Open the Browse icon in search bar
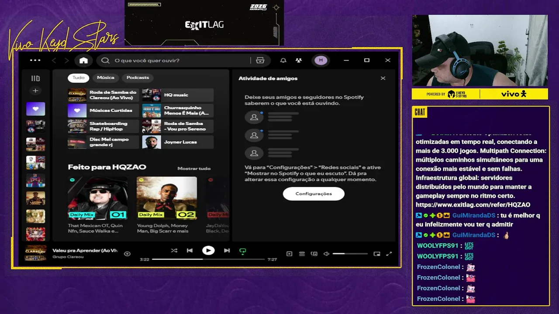The height and width of the screenshot is (314, 559). click(x=260, y=60)
